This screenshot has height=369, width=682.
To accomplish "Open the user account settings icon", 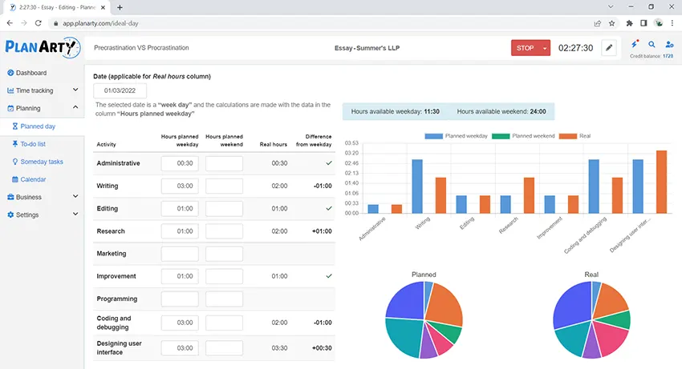I will pyautogui.click(x=668, y=45).
